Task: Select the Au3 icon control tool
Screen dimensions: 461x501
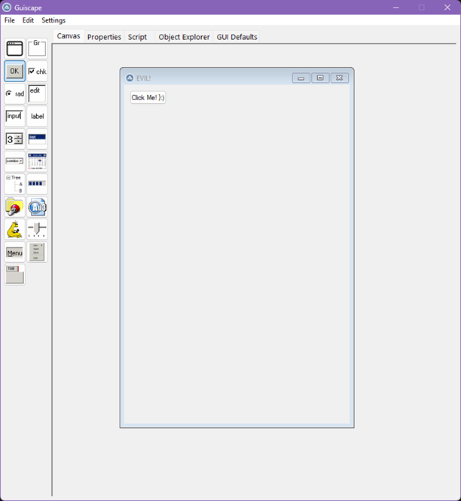Action: (37, 207)
